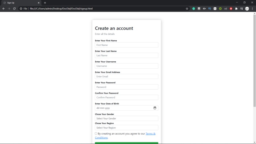This screenshot has height=144, width=256.
Task: Minimize the Chrome window
Action: coord(237,3)
